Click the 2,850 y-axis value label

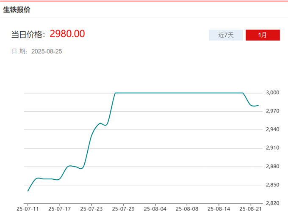pos(273,185)
